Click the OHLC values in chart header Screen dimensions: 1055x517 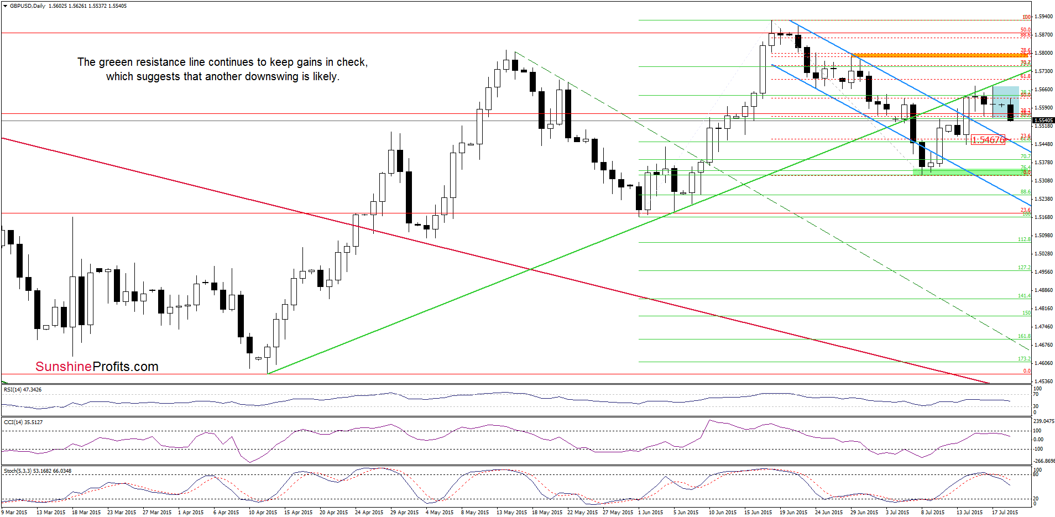tap(87, 6)
